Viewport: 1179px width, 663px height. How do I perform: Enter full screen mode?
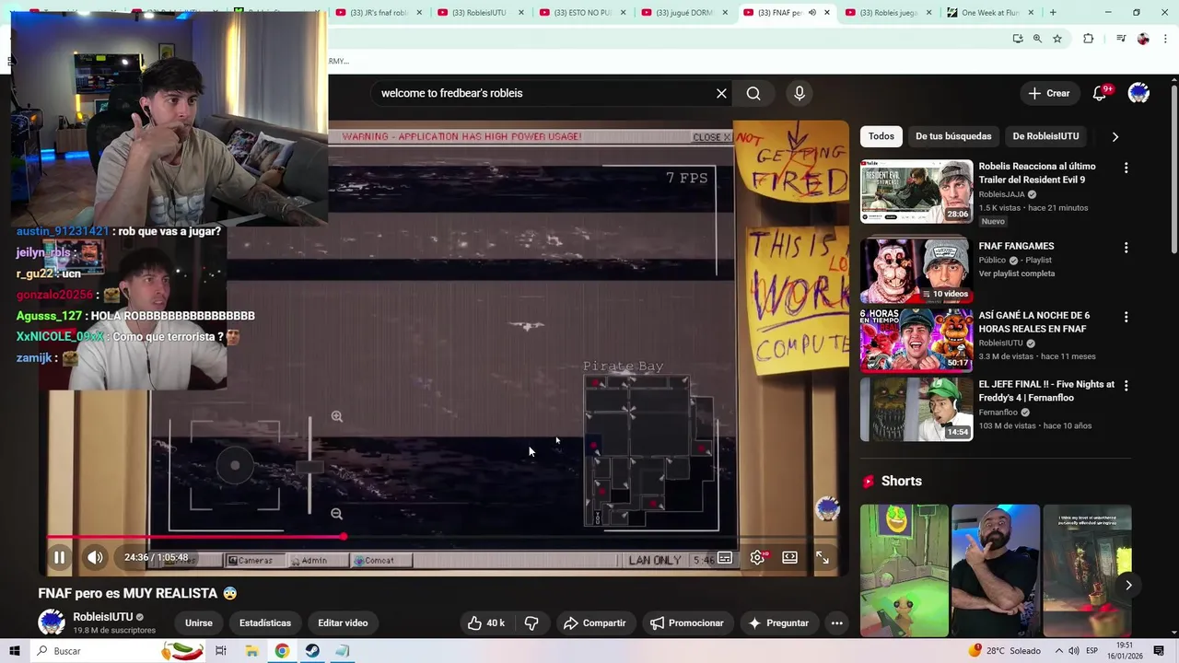tap(822, 557)
